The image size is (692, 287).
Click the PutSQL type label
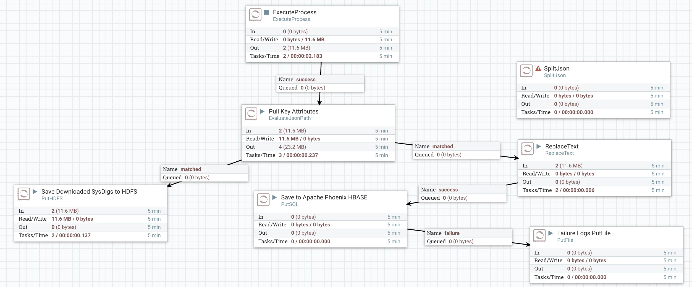[290, 204]
